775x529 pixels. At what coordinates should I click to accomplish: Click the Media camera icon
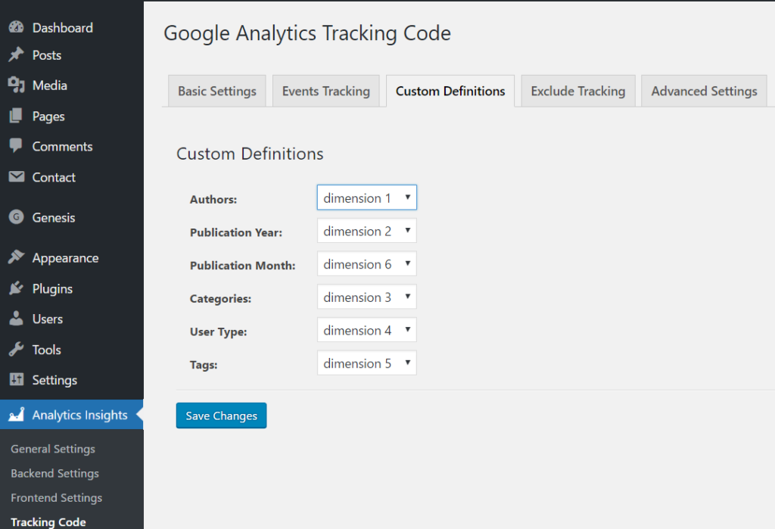pyautogui.click(x=17, y=85)
